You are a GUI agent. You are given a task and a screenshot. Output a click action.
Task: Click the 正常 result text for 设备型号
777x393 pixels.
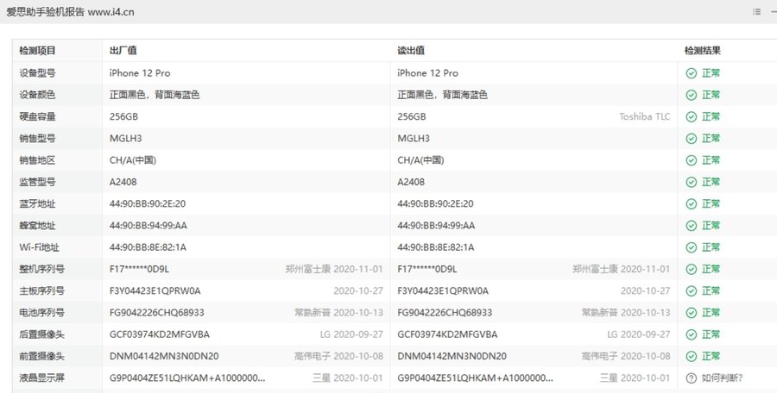point(711,73)
